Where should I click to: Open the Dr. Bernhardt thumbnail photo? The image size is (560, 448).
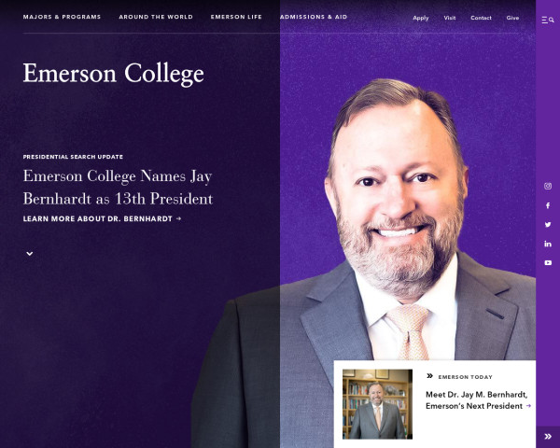(x=377, y=403)
